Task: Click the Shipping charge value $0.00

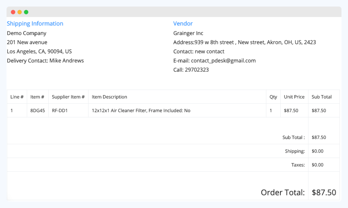Action: click(x=317, y=151)
